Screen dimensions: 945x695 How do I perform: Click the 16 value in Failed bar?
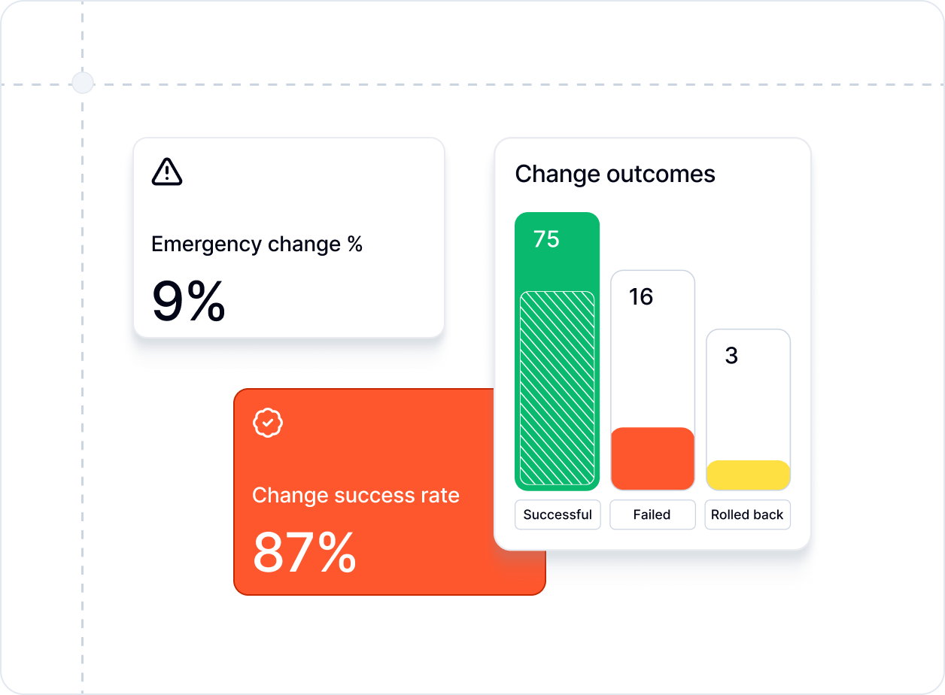click(641, 297)
